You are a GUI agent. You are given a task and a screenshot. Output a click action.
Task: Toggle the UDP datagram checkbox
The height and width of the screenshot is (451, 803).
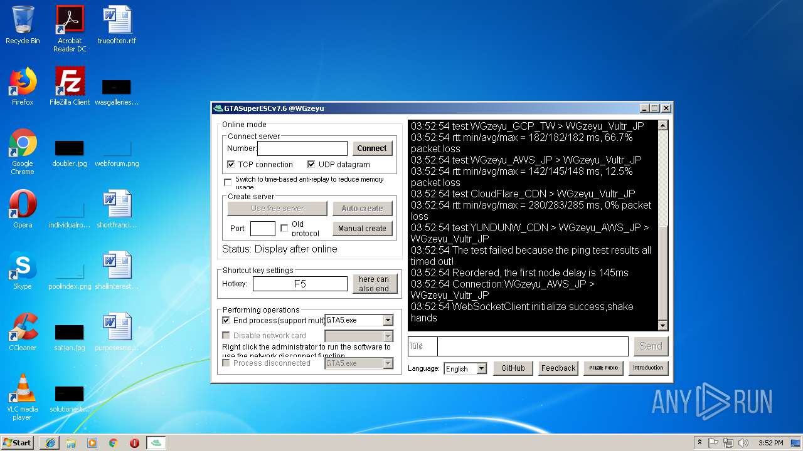pyautogui.click(x=311, y=164)
